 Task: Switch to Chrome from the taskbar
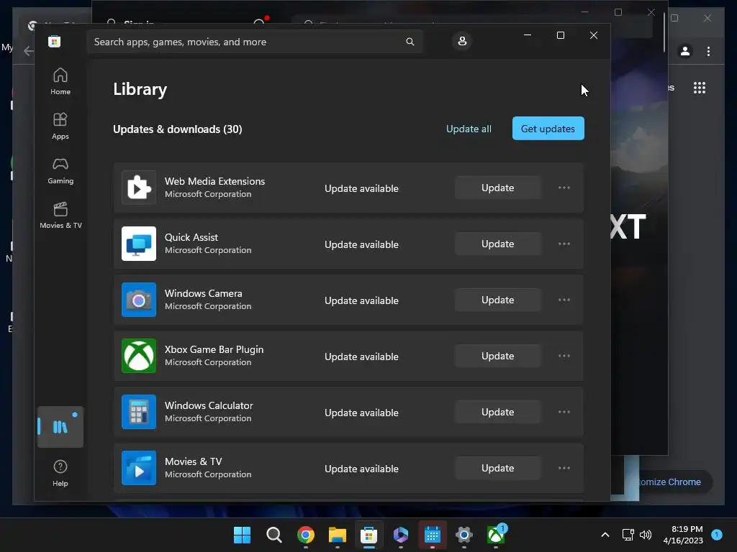point(305,535)
